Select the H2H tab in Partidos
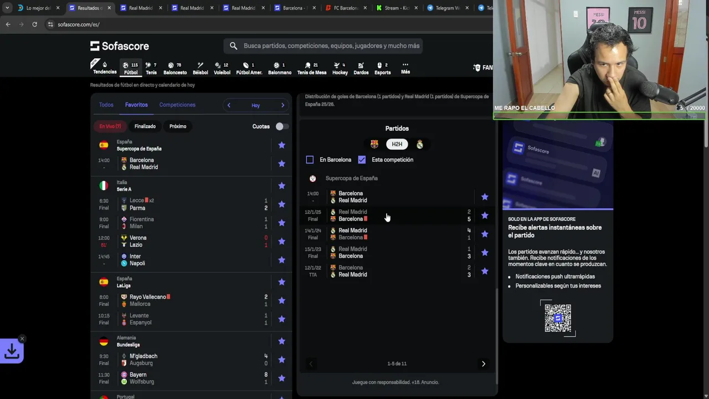Image resolution: width=709 pixels, height=399 pixels. click(397, 144)
